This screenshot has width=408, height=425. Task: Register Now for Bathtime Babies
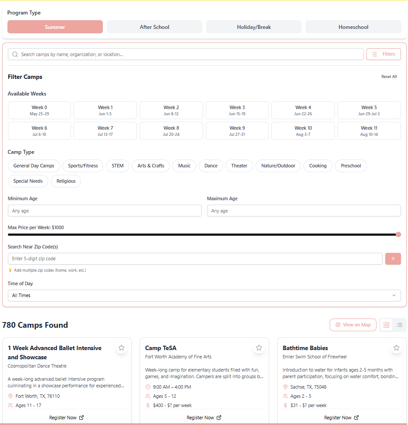point(341,417)
